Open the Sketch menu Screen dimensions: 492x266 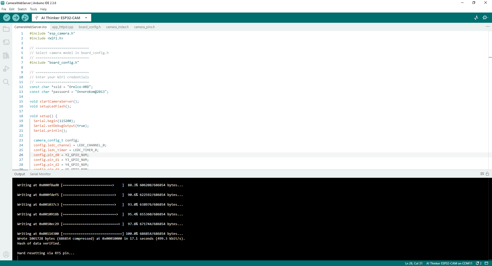22,9
